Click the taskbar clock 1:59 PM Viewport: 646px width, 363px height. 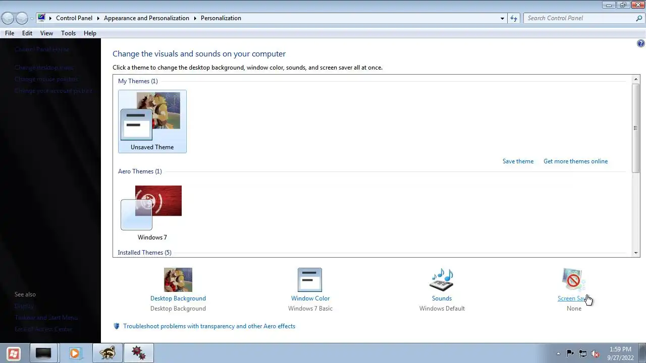[620, 349]
